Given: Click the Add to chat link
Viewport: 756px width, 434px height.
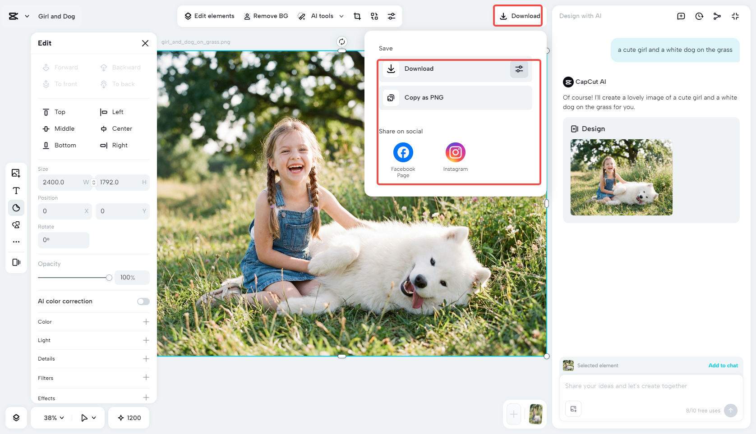Looking at the screenshot, I should click(x=723, y=365).
